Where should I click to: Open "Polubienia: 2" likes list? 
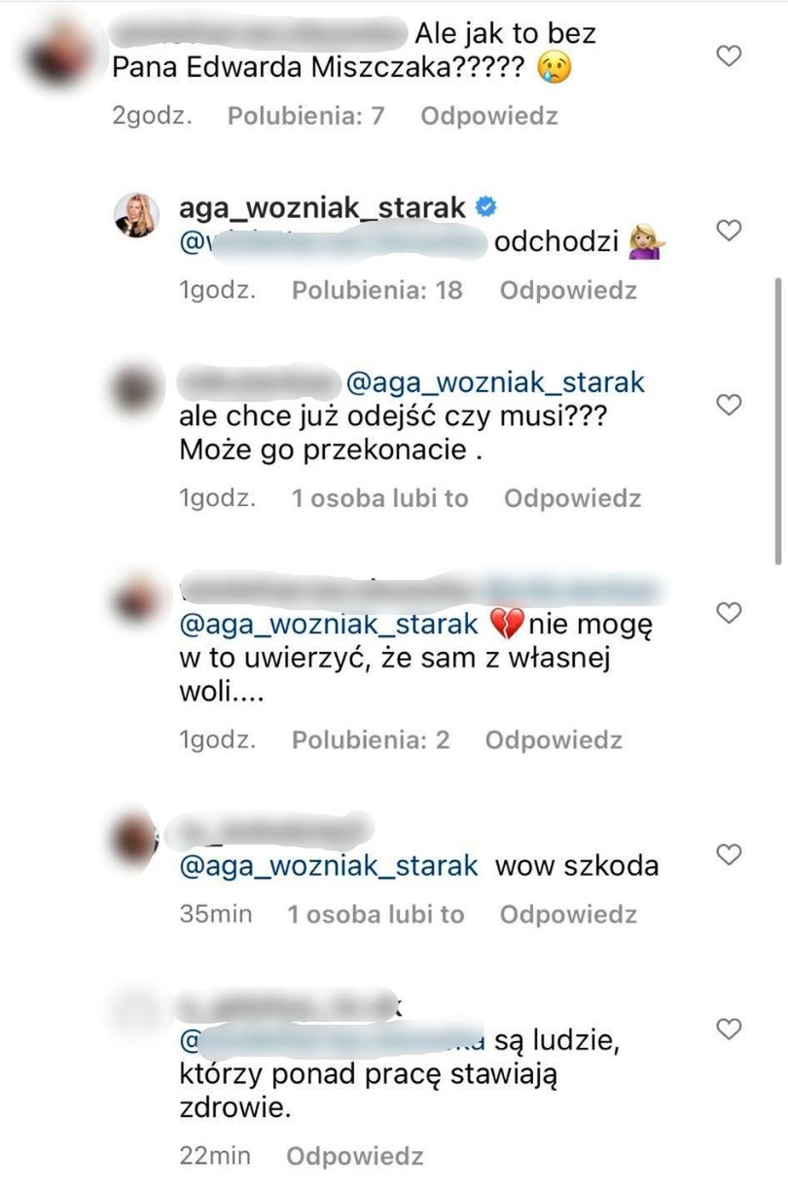[371, 740]
